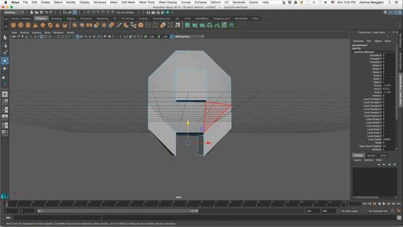Select the Display layer tab
The image size is (403, 227).
(358, 156)
